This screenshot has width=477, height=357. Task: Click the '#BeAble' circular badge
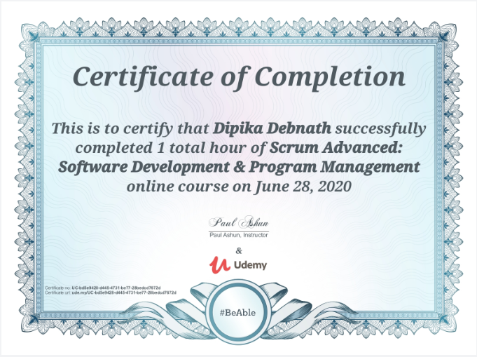click(238, 313)
